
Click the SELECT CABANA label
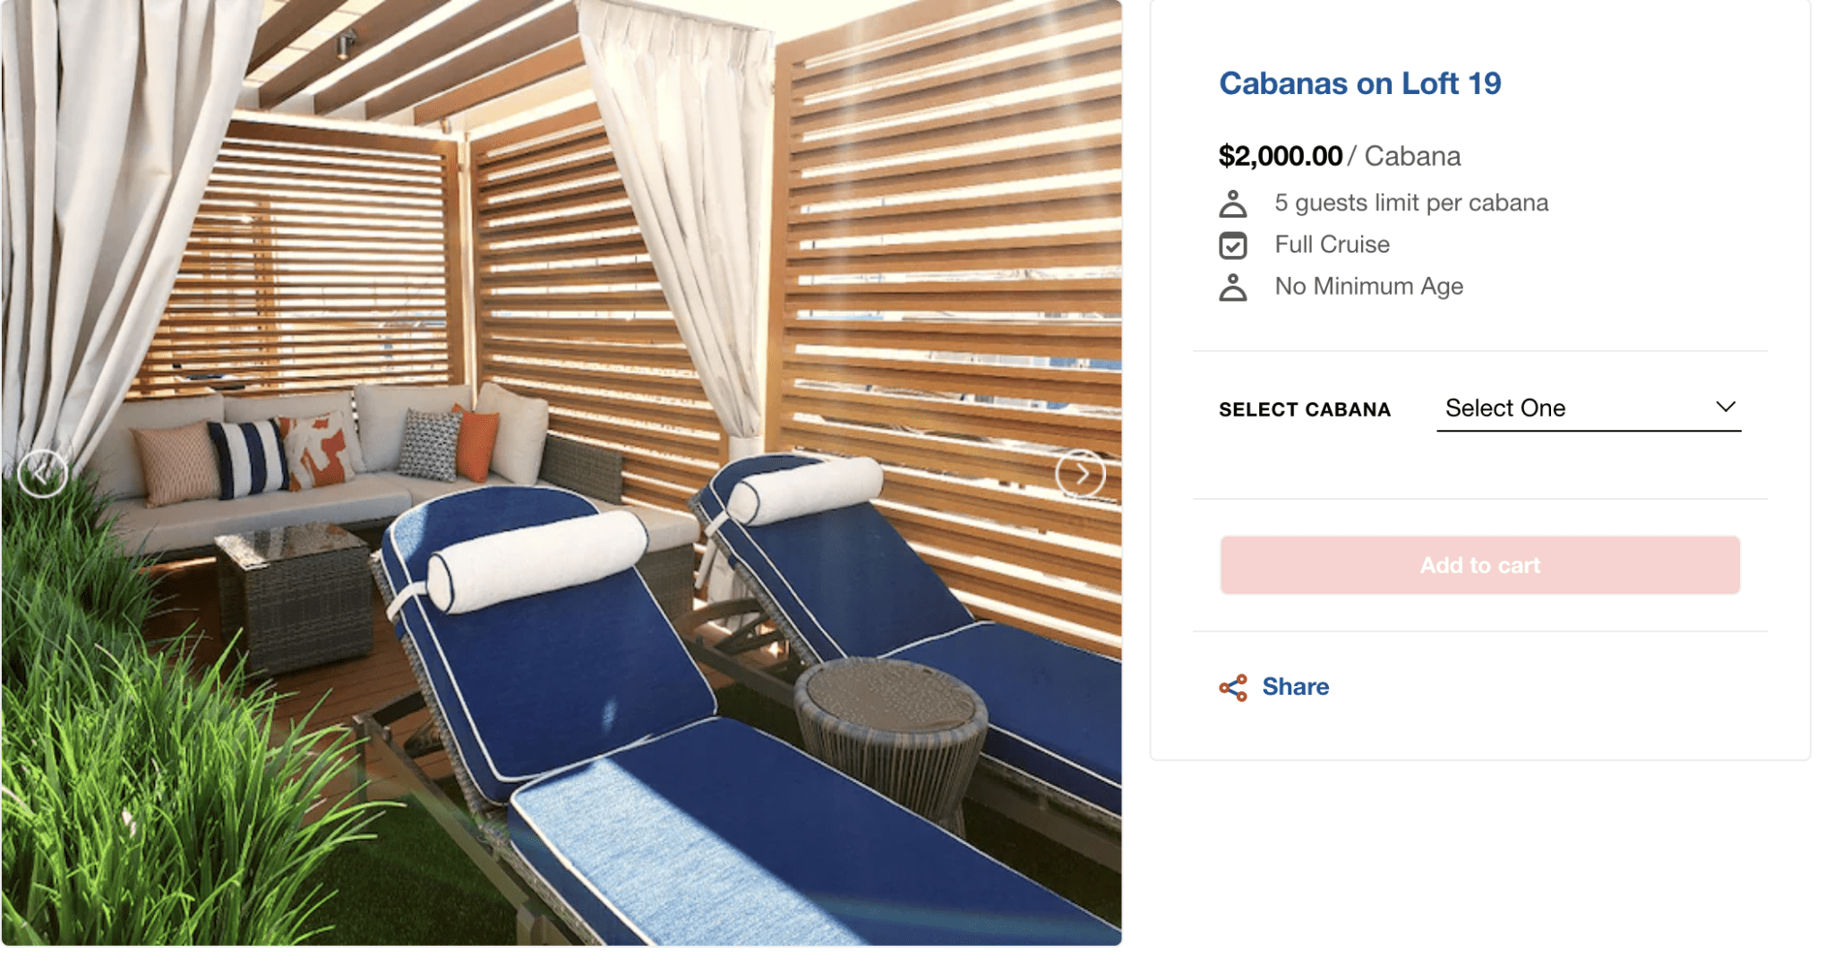click(x=1305, y=409)
